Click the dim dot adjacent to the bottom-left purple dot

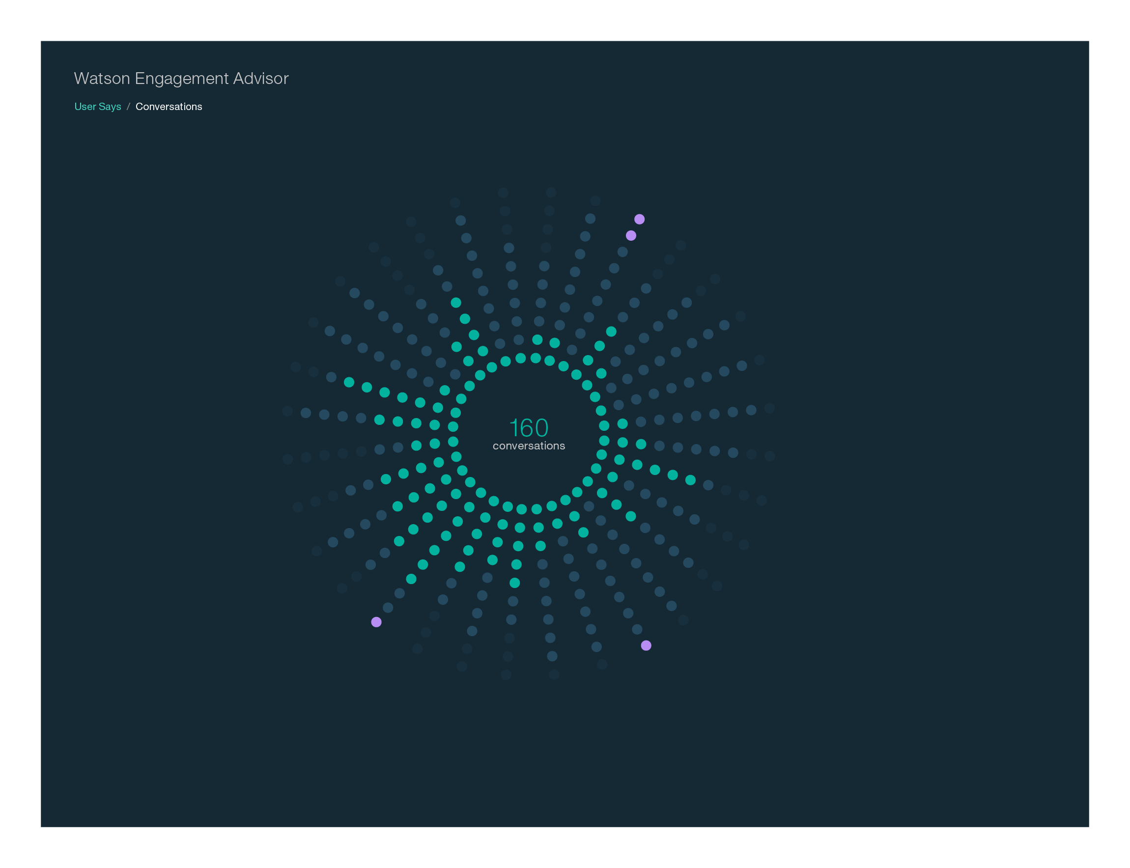[388, 608]
